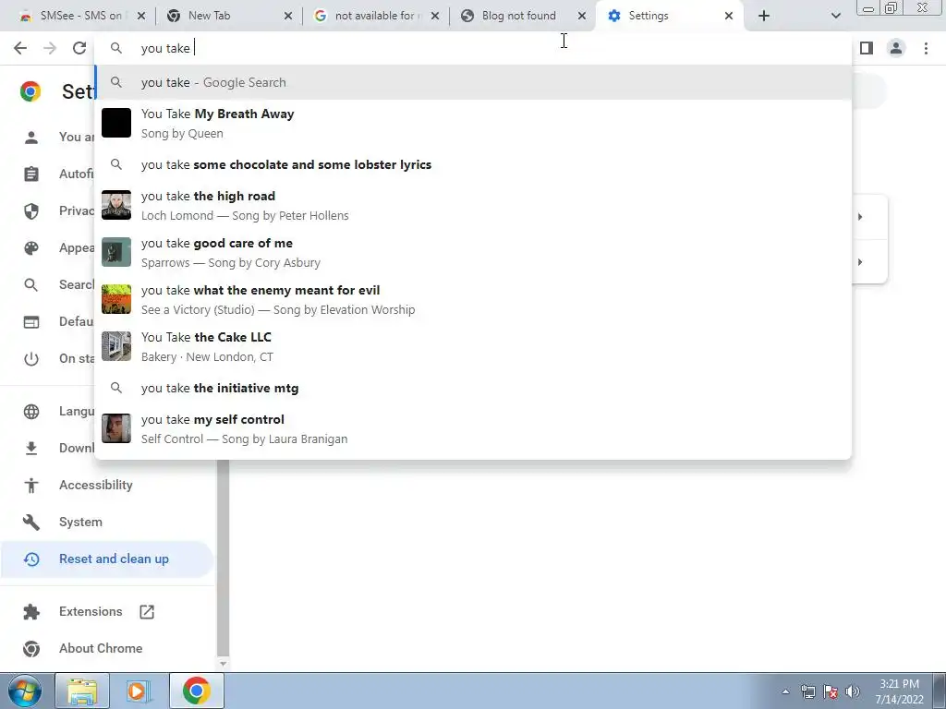Open Appearance palette icon
The height and width of the screenshot is (709, 946).
pos(31,247)
